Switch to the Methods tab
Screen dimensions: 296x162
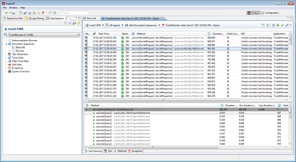pos(120,151)
